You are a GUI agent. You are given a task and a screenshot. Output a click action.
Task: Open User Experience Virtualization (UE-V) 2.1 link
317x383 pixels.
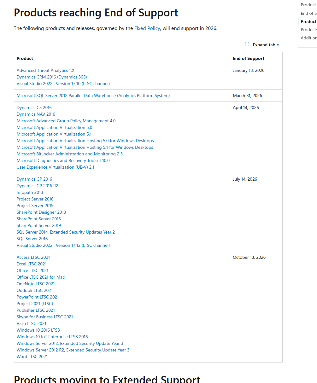[55, 167]
